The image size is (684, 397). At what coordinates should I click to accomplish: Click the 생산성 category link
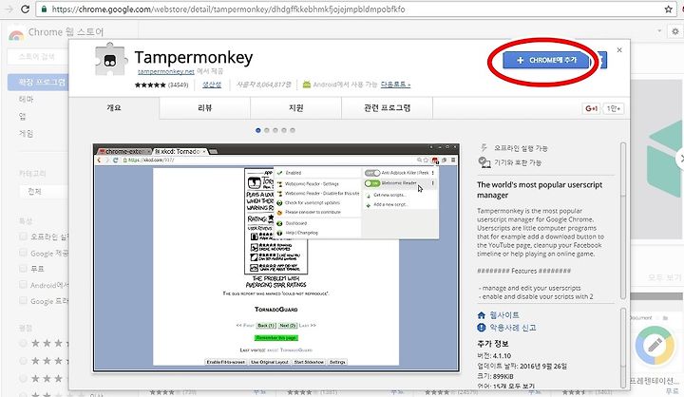tap(212, 85)
